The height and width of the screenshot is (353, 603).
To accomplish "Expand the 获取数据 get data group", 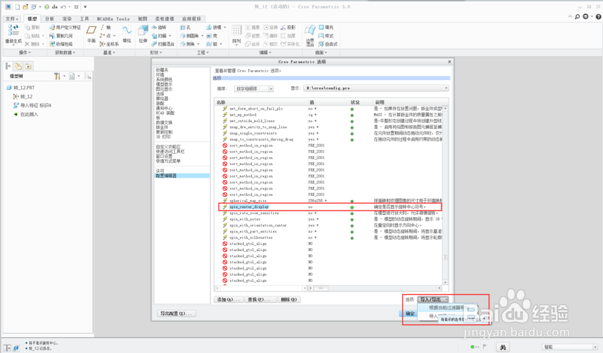I will 65,52.
